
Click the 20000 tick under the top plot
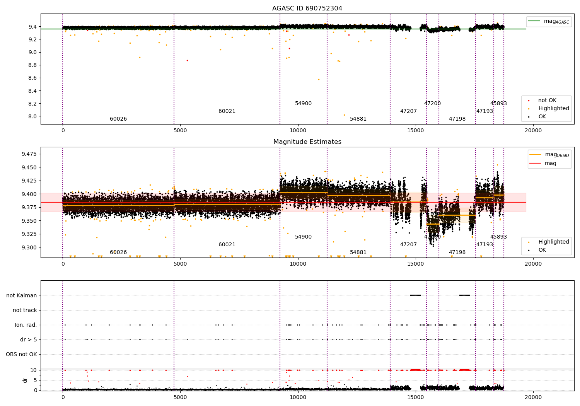pos(533,131)
